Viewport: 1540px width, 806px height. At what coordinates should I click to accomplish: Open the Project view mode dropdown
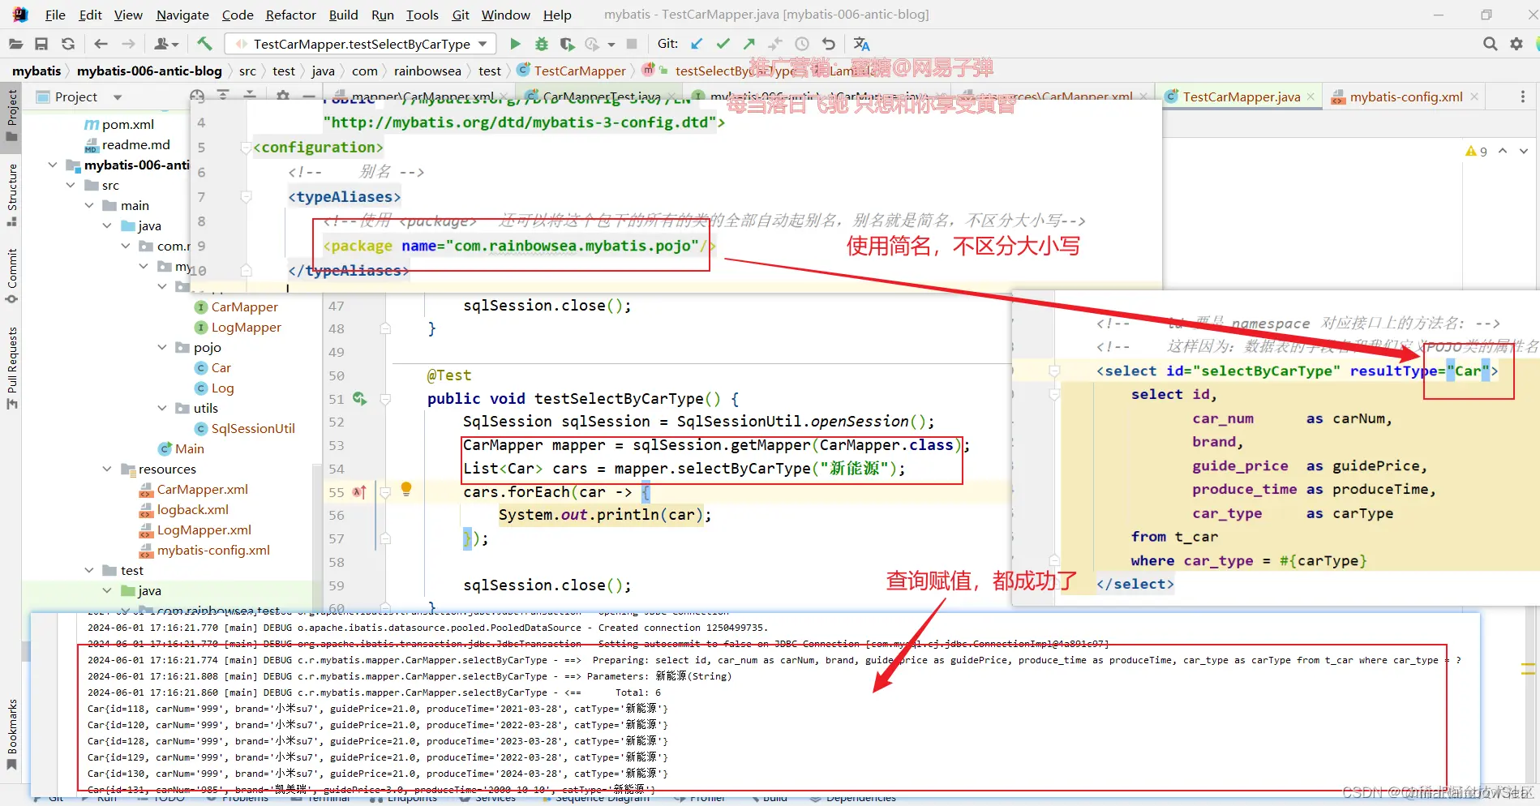(118, 97)
